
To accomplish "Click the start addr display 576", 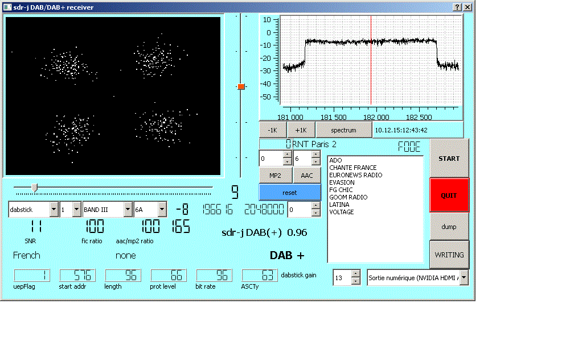I will pos(77,275).
